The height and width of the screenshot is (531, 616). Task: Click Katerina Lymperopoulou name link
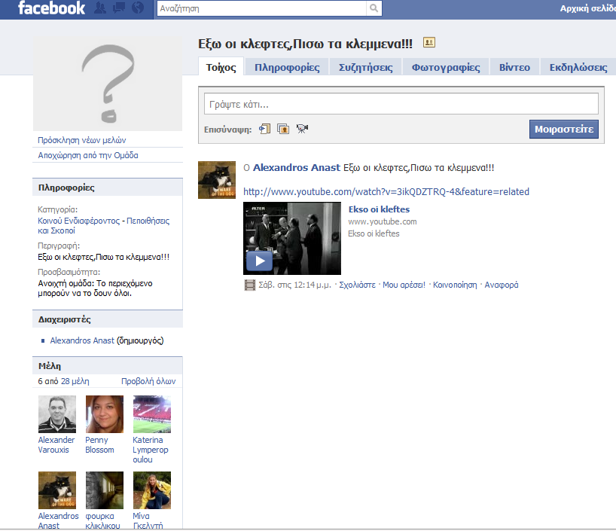tap(150, 450)
